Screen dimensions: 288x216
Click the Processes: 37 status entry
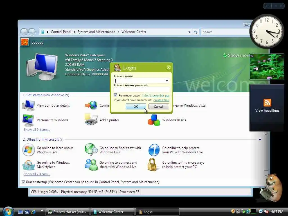point(129,192)
